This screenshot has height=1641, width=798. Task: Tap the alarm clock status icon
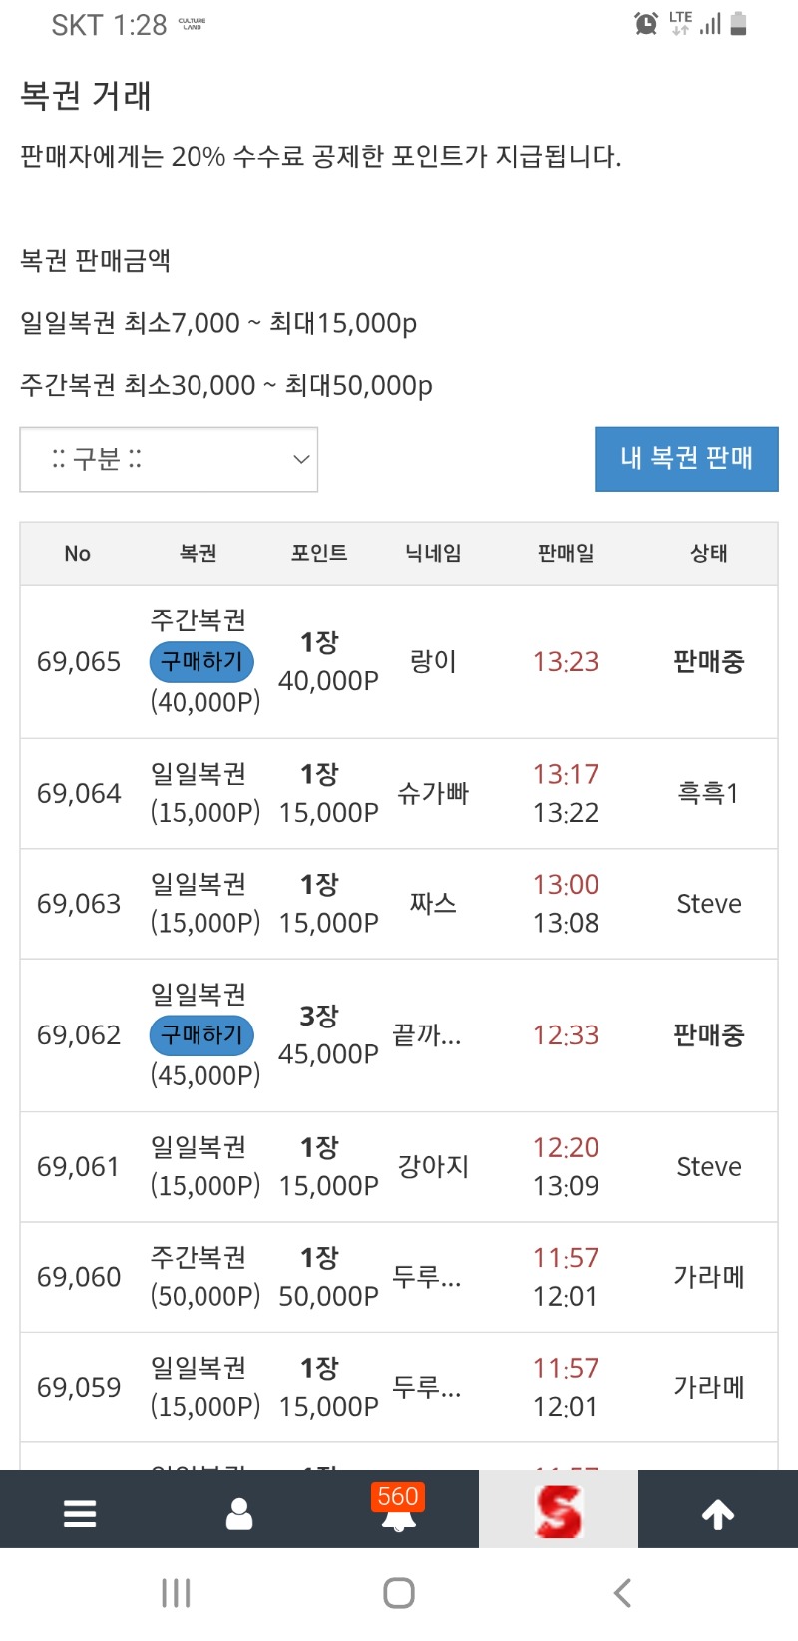tap(646, 23)
